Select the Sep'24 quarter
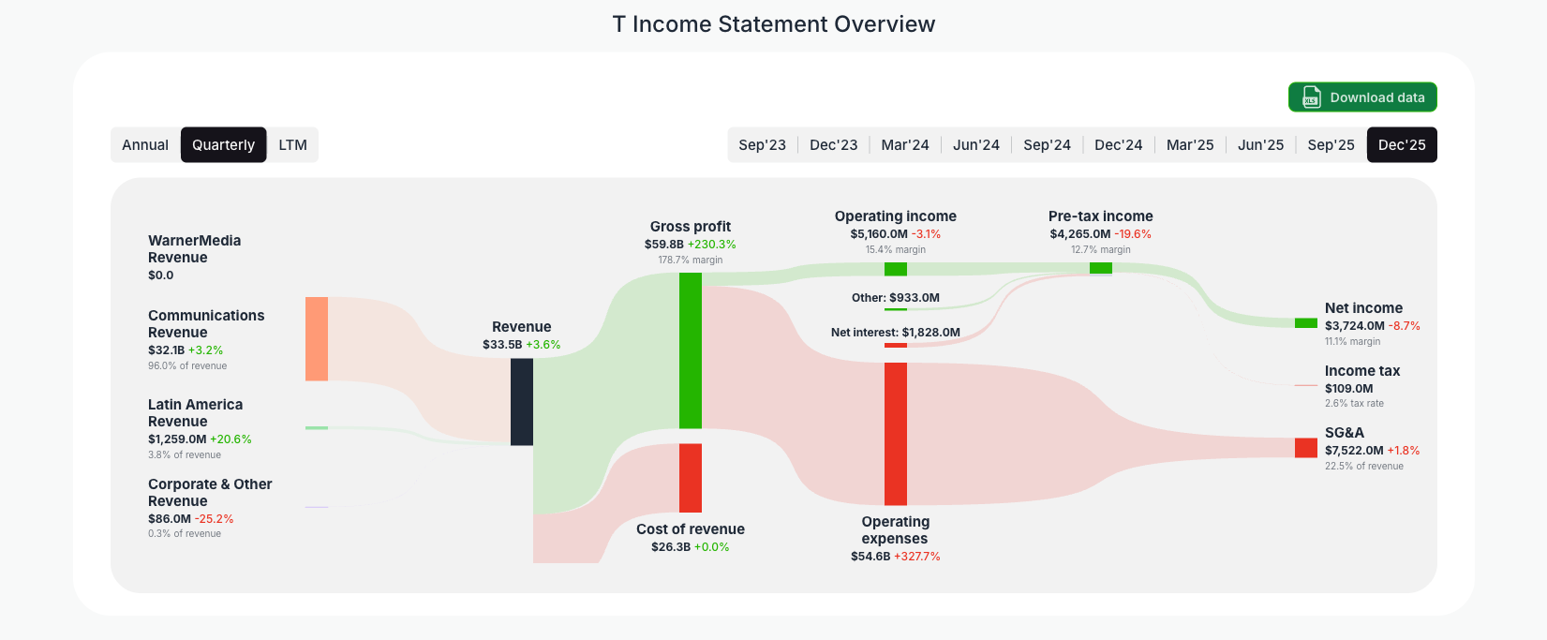This screenshot has width=1547, height=640. (x=1047, y=144)
